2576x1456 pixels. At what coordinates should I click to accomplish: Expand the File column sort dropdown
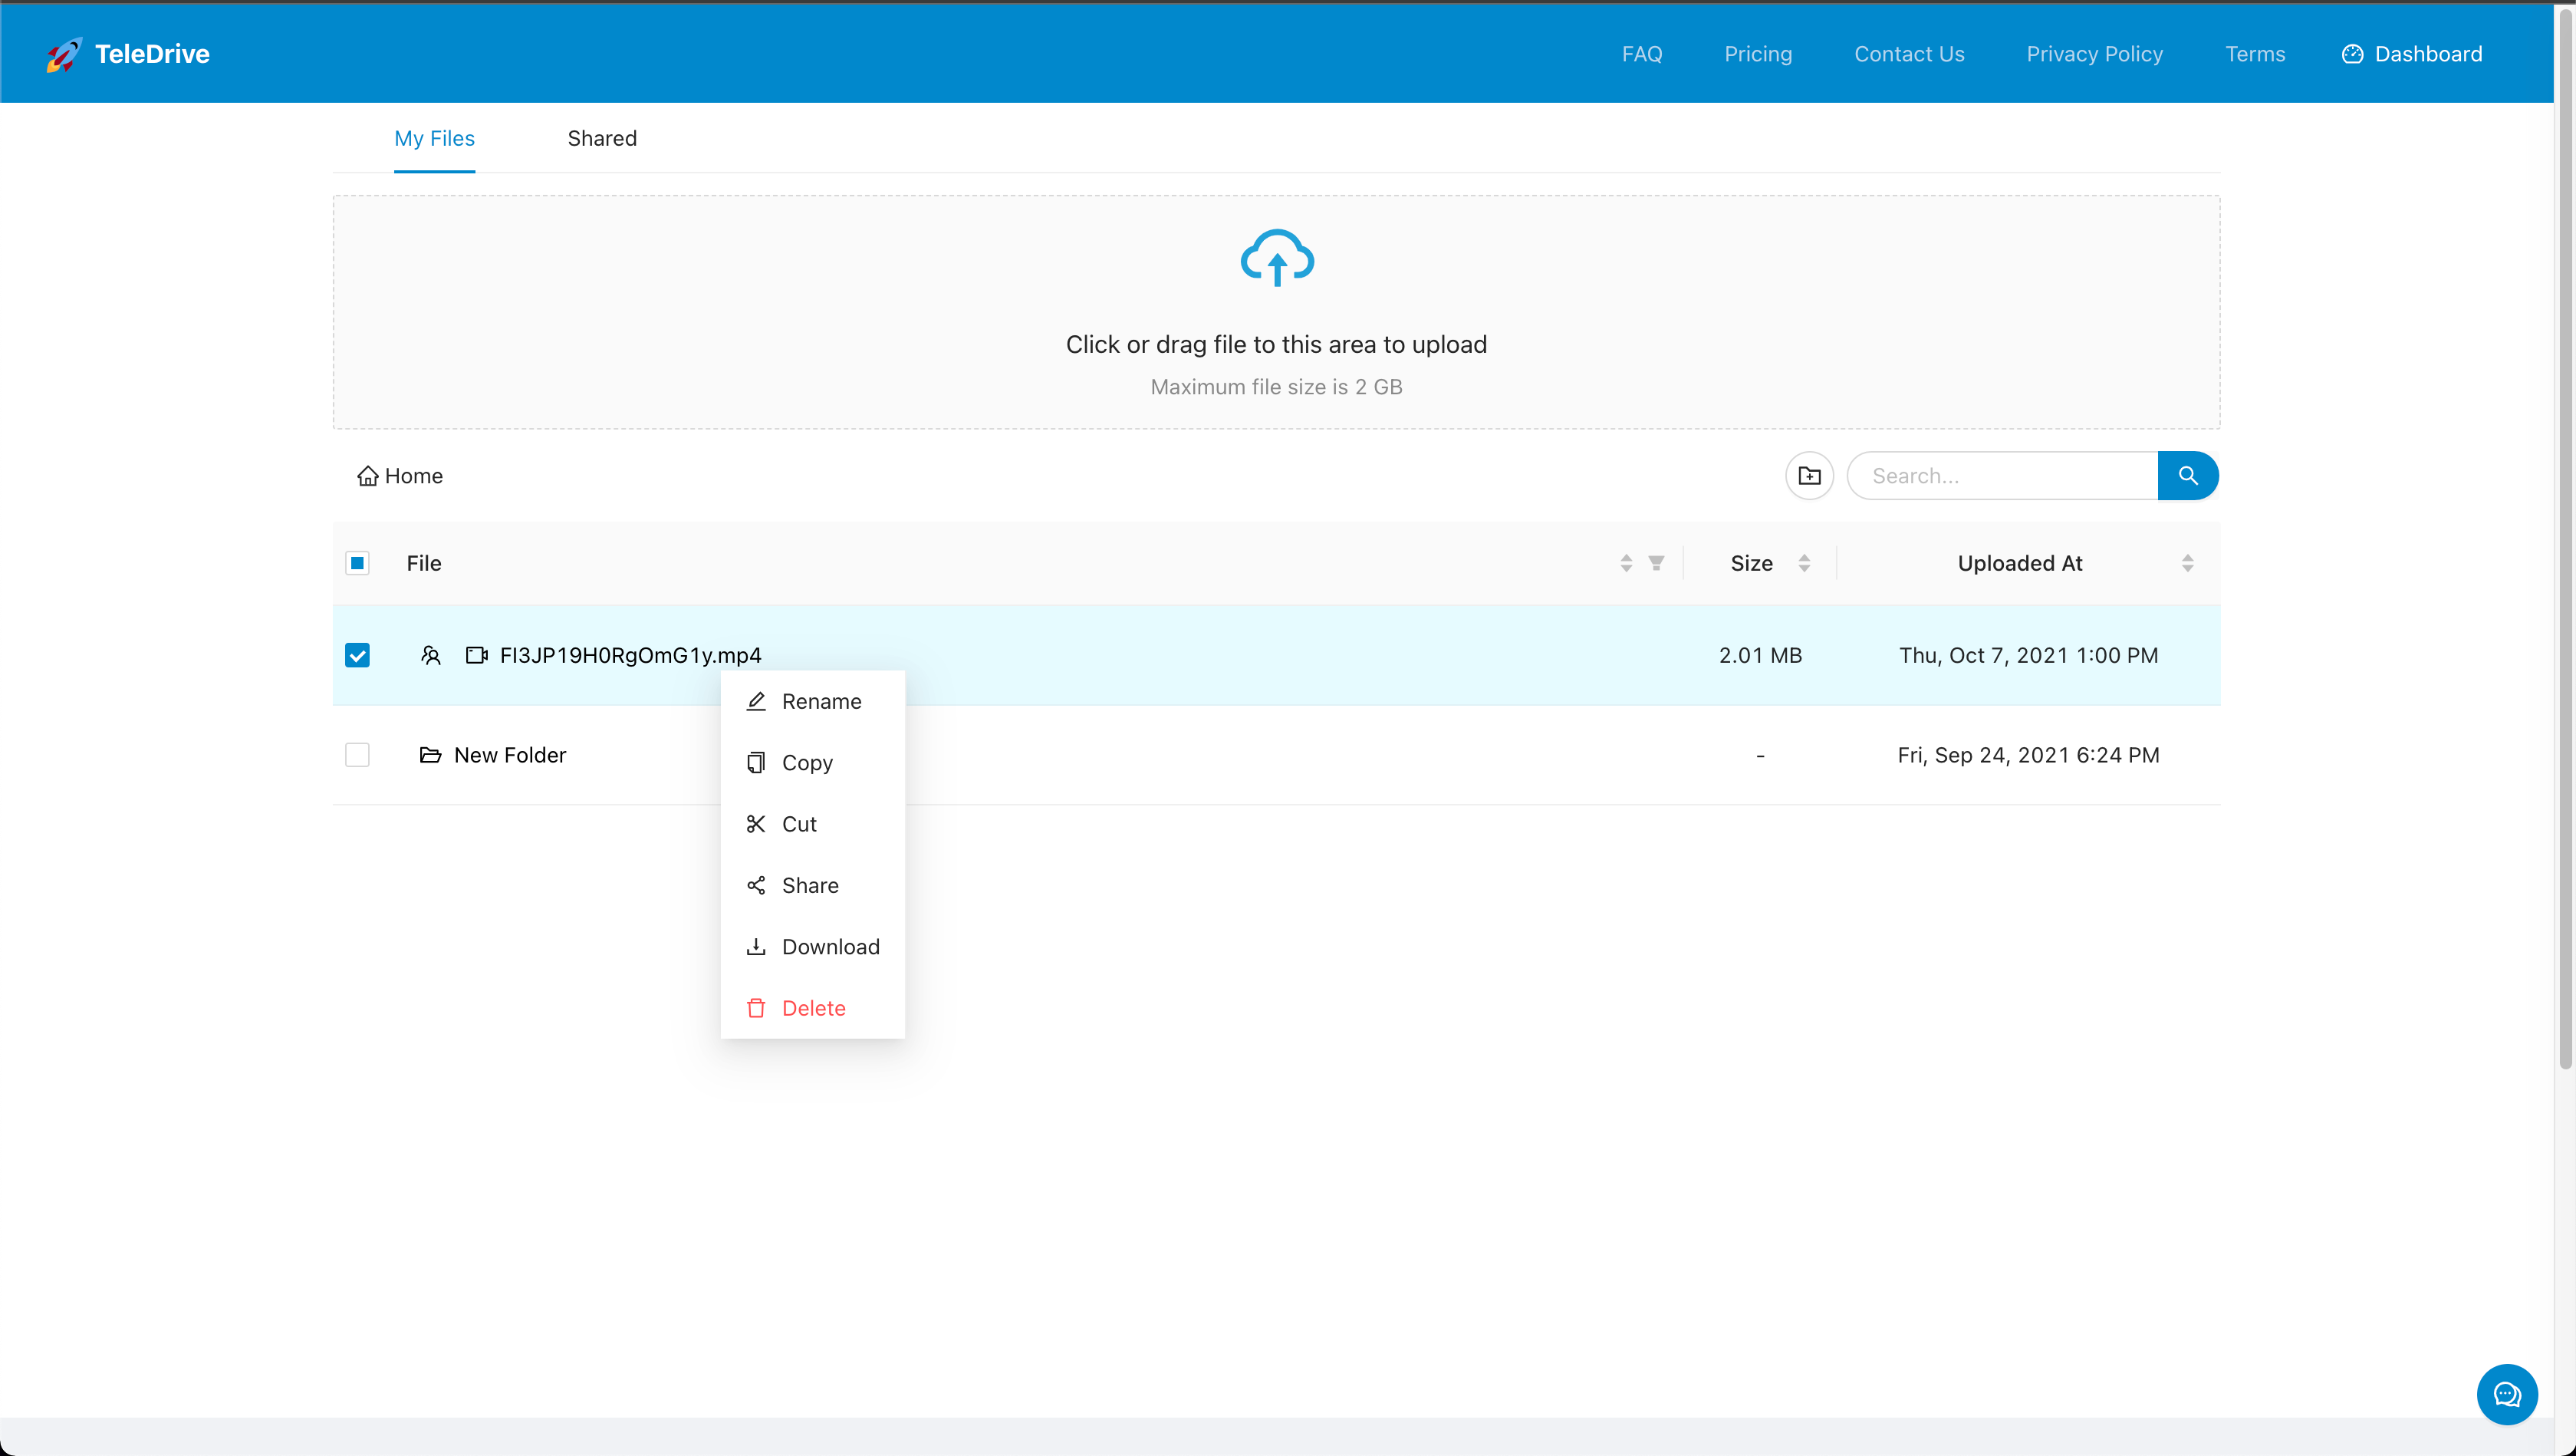point(1656,562)
